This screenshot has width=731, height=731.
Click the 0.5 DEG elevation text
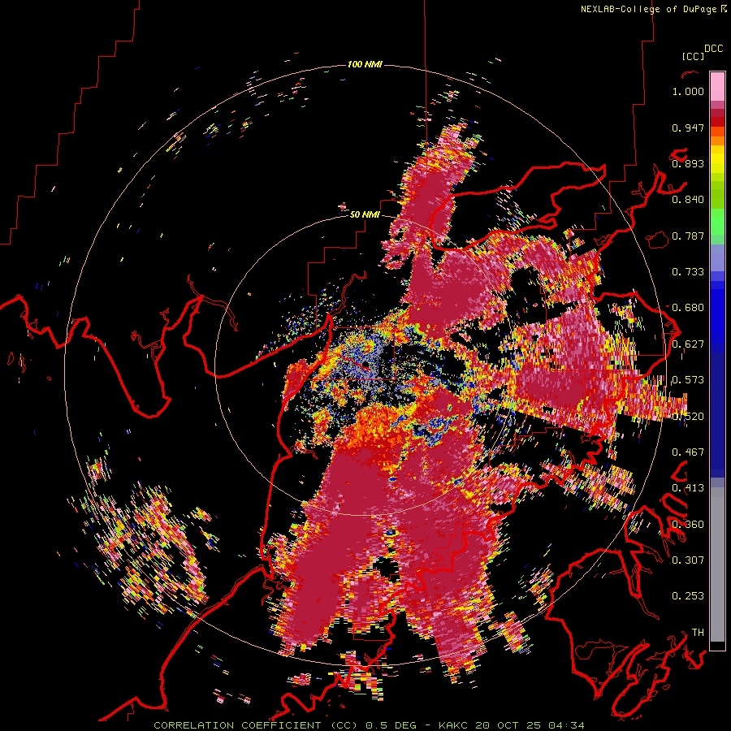point(391,725)
